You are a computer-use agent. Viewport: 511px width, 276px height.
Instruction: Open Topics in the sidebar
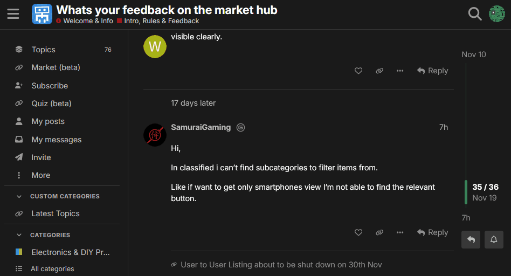[x=43, y=50]
